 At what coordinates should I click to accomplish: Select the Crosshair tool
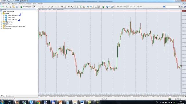[x=38, y=7]
